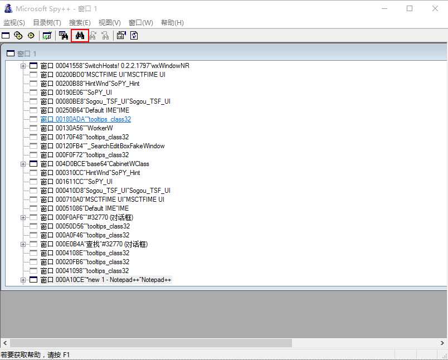Click the horizontal scrollbar right arrow
Screen dimensions: 448x360
(442, 343)
